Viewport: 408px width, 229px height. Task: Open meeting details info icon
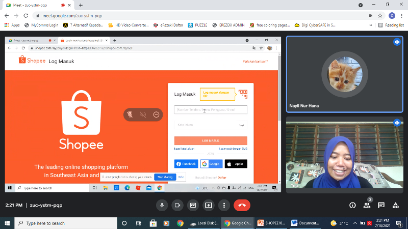tap(352, 205)
